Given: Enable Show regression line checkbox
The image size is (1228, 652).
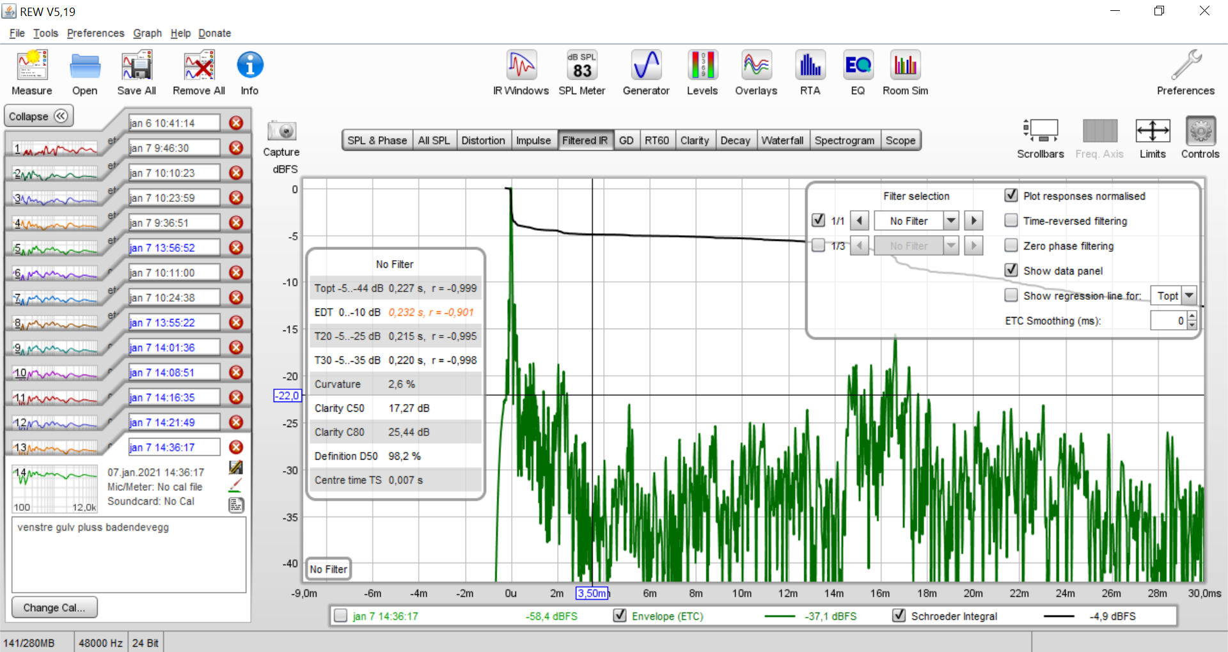Looking at the screenshot, I should [x=1011, y=295].
